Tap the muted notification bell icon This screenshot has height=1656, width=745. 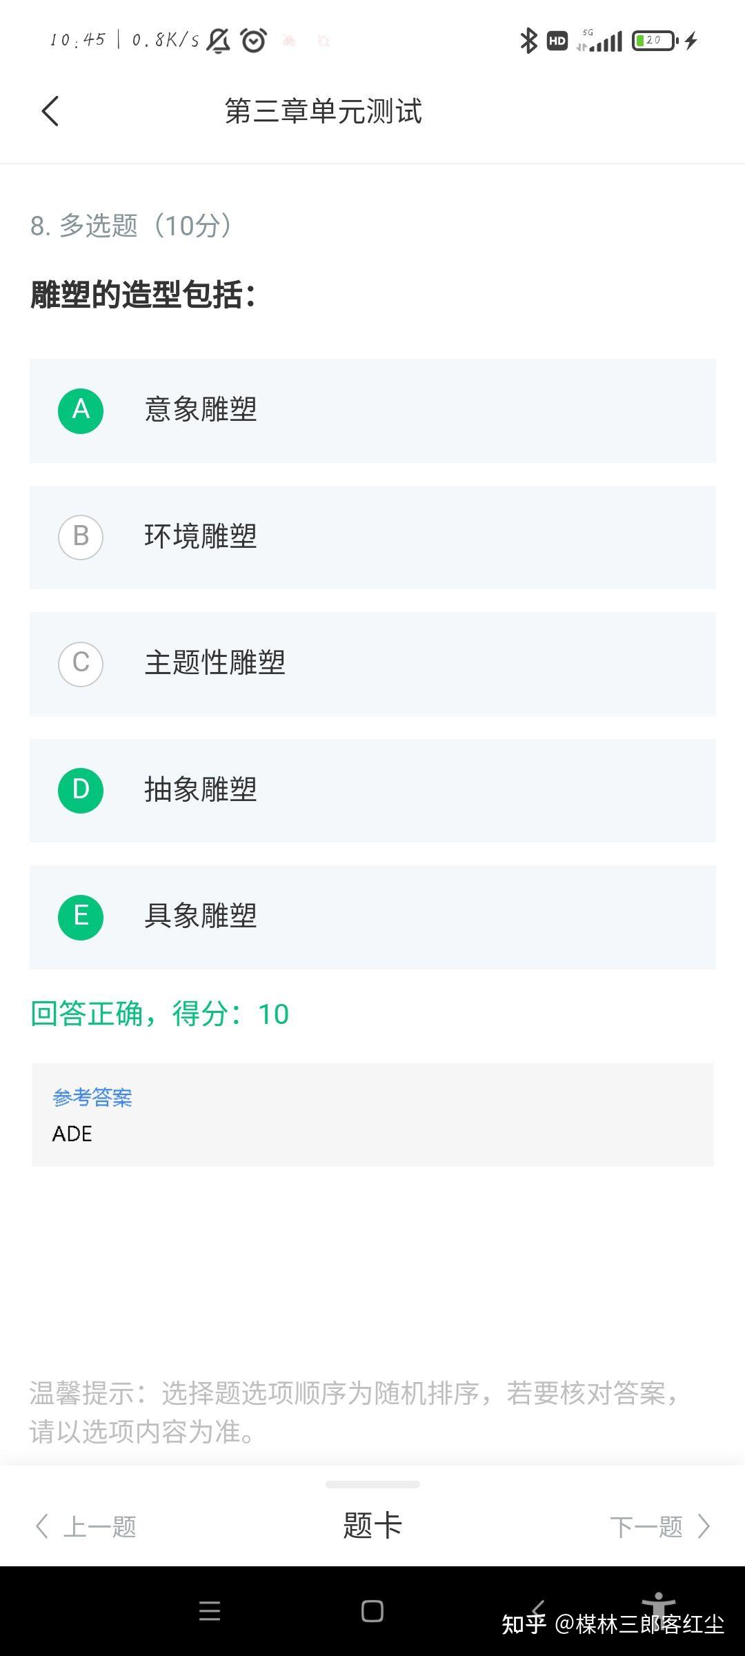(x=219, y=41)
